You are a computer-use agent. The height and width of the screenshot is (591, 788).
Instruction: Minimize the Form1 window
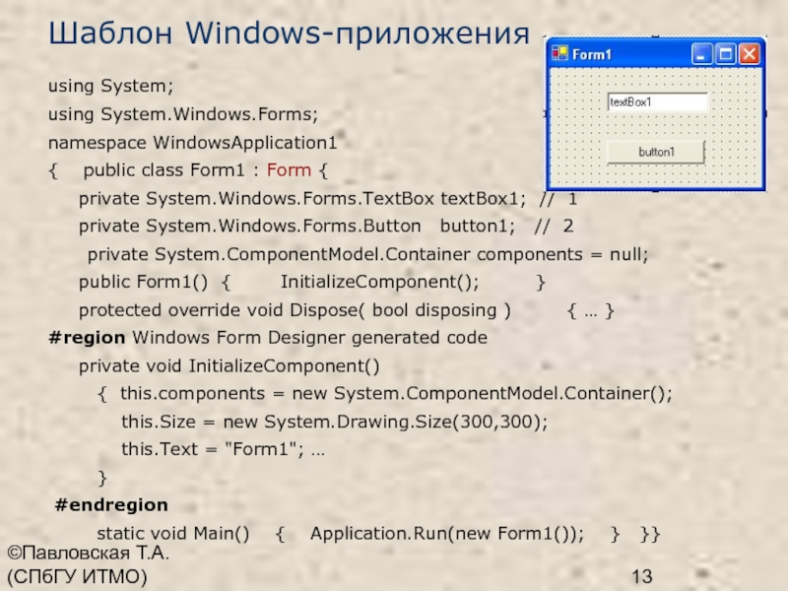tap(702, 54)
